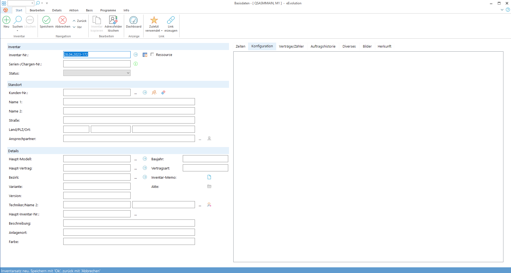The image size is (511, 273).
Task: Click the ellipsis button next to Kunden-Nr.
Action: point(136,93)
